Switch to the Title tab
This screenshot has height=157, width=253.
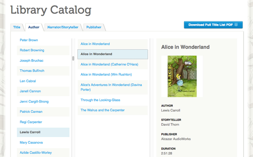tap(17, 27)
